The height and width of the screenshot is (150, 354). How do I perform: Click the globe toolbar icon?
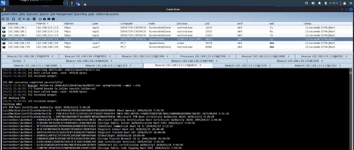tap(34, 19)
